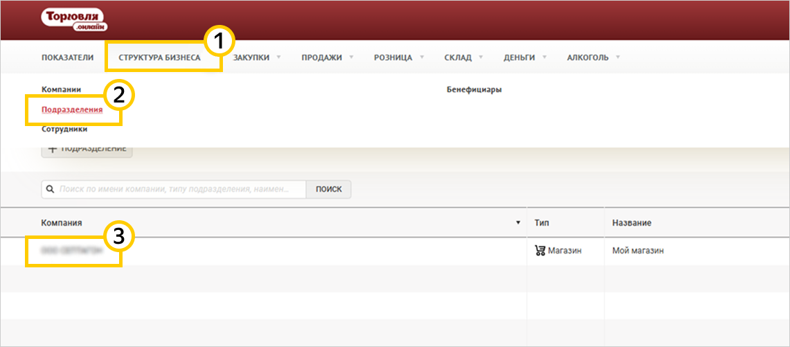Focus the company search input field

coord(173,190)
